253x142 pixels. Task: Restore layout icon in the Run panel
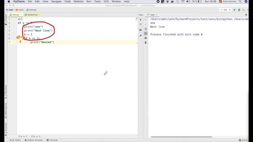pos(141,30)
